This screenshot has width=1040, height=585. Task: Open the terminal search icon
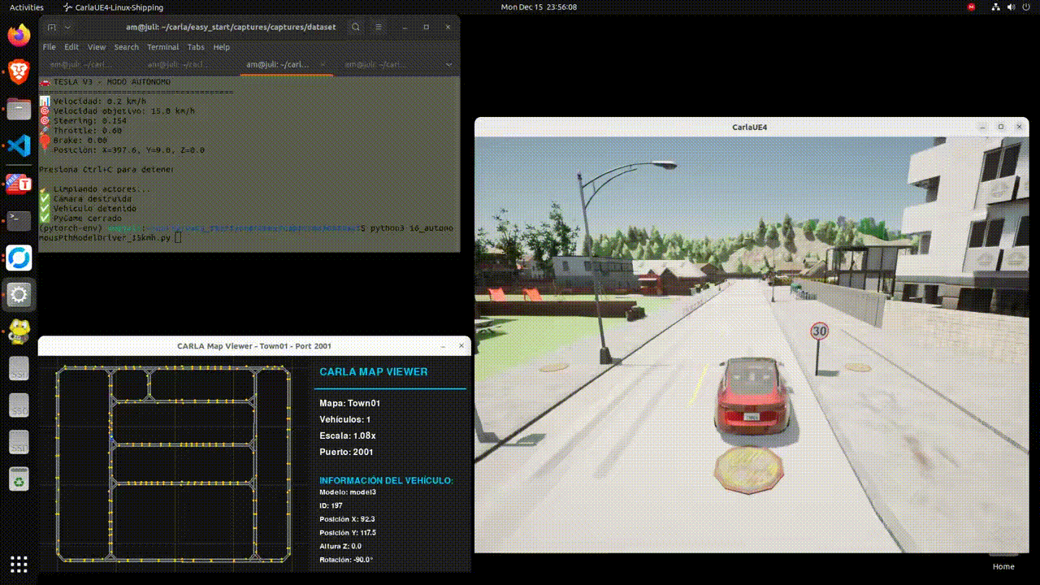coord(355,27)
